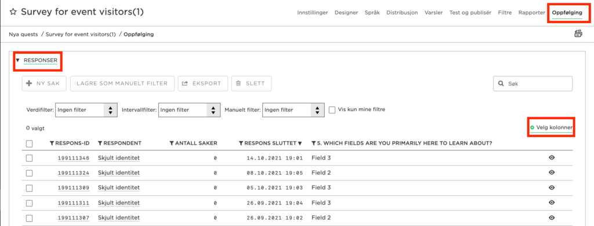
Task: Click the filter funnel beside RESPONDENT header
Action: point(100,143)
